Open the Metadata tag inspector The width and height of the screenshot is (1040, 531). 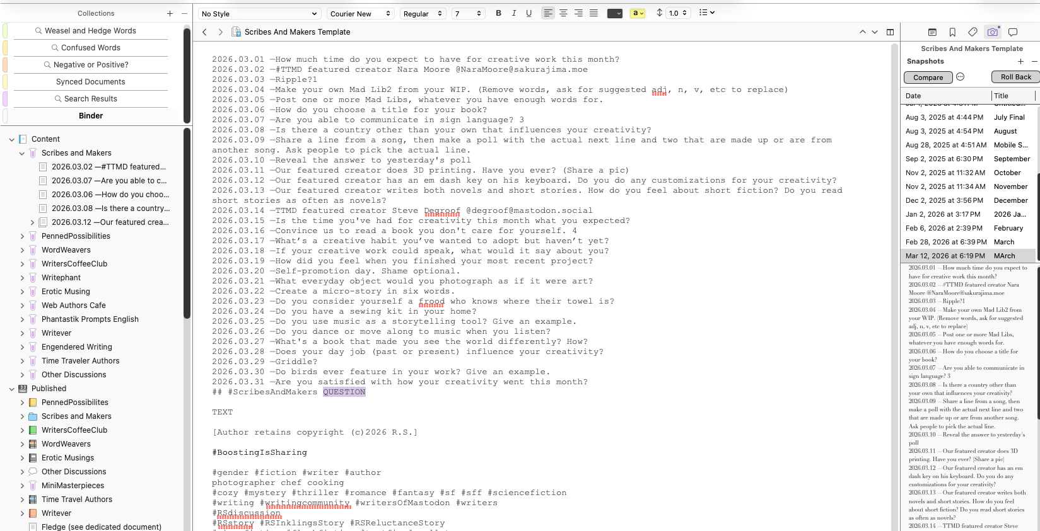point(973,32)
